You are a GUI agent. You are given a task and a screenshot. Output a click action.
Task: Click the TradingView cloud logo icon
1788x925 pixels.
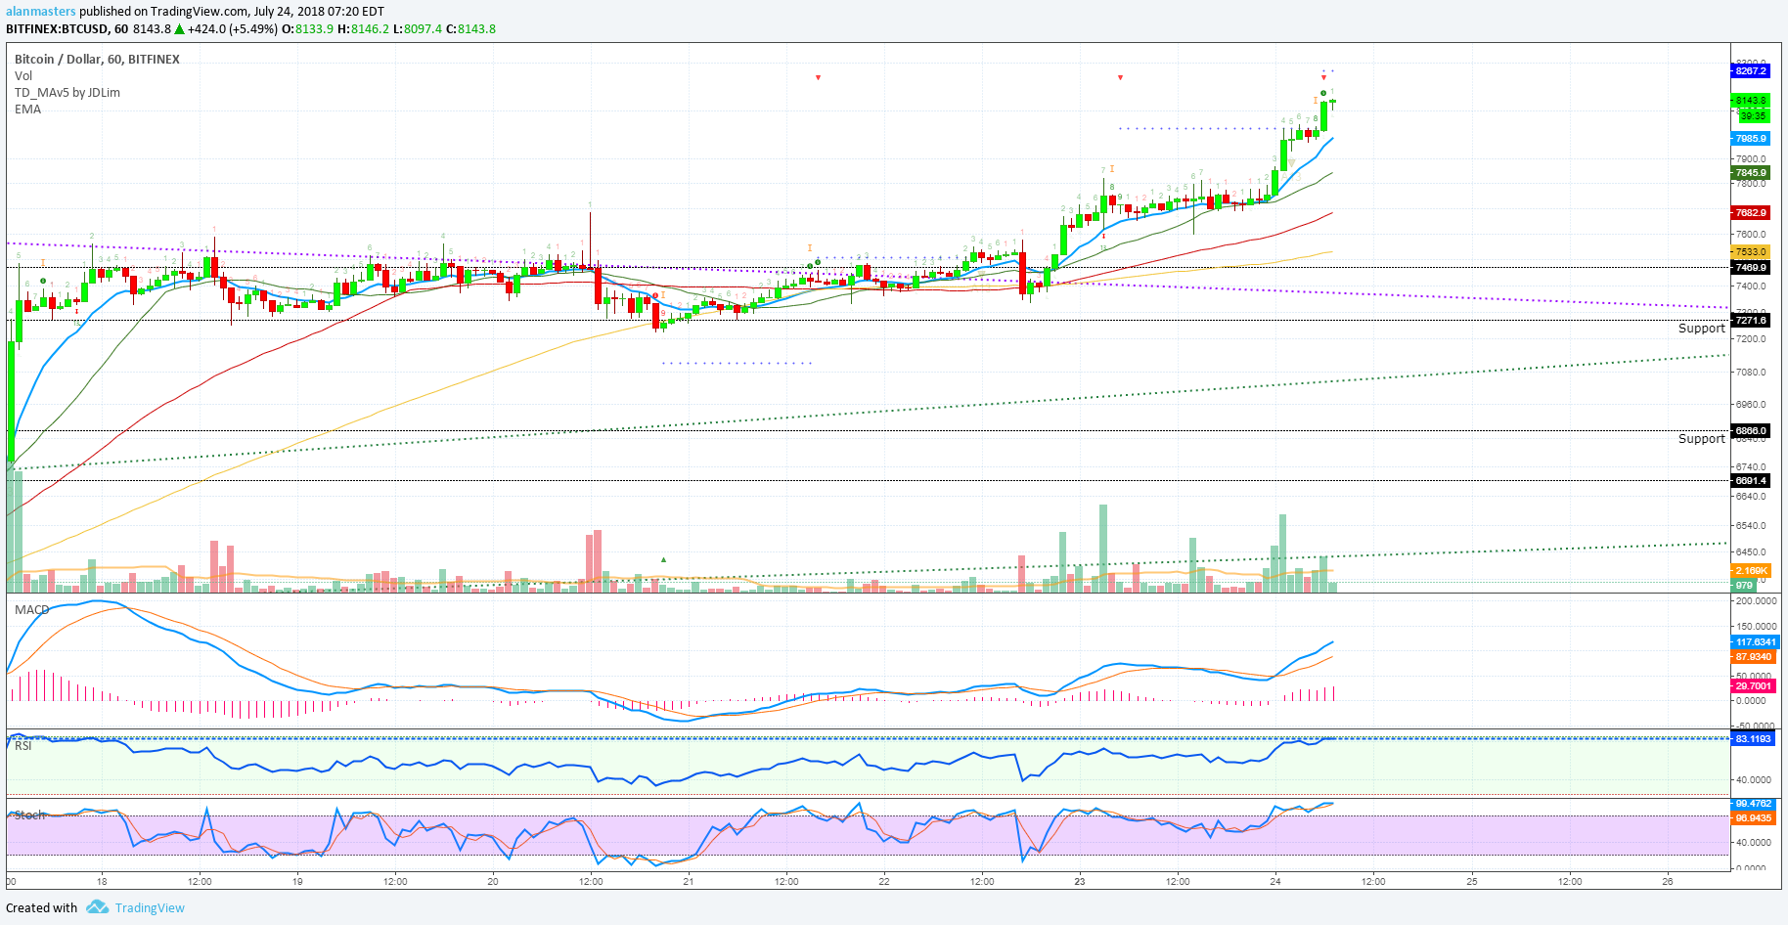pyautogui.click(x=97, y=907)
